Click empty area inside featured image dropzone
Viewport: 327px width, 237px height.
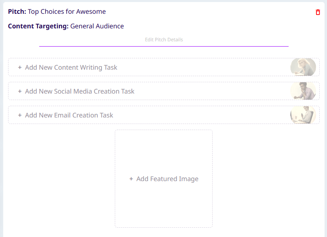[x=164, y=150]
